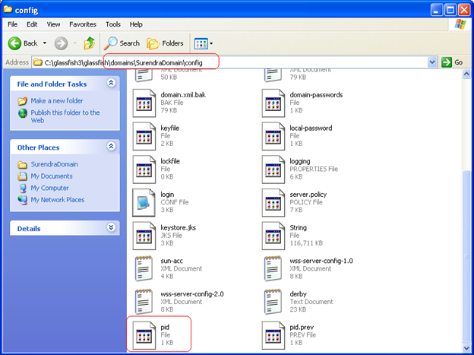The height and width of the screenshot is (355, 474).
Task: Click Make a new folder
Action: tap(56, 101)
